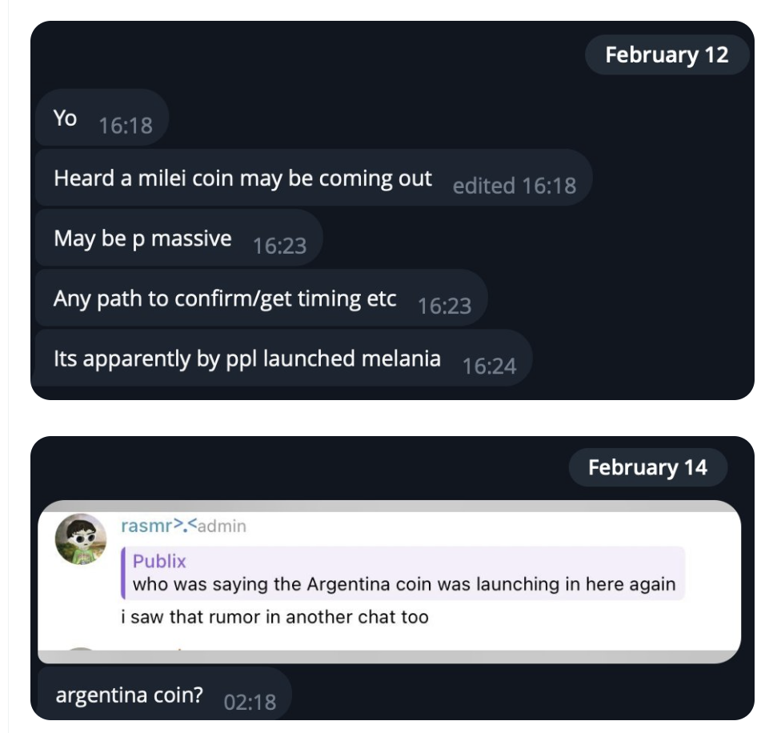
Task: Click the admin label beside rasmr
Action: click(x=222, y=527)
